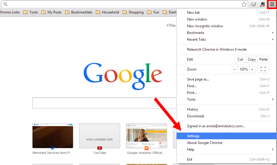The height and width of the screenshot is (165, 277).
Task: Click the magnifier icon in address bar
Action: pos(5,4)
